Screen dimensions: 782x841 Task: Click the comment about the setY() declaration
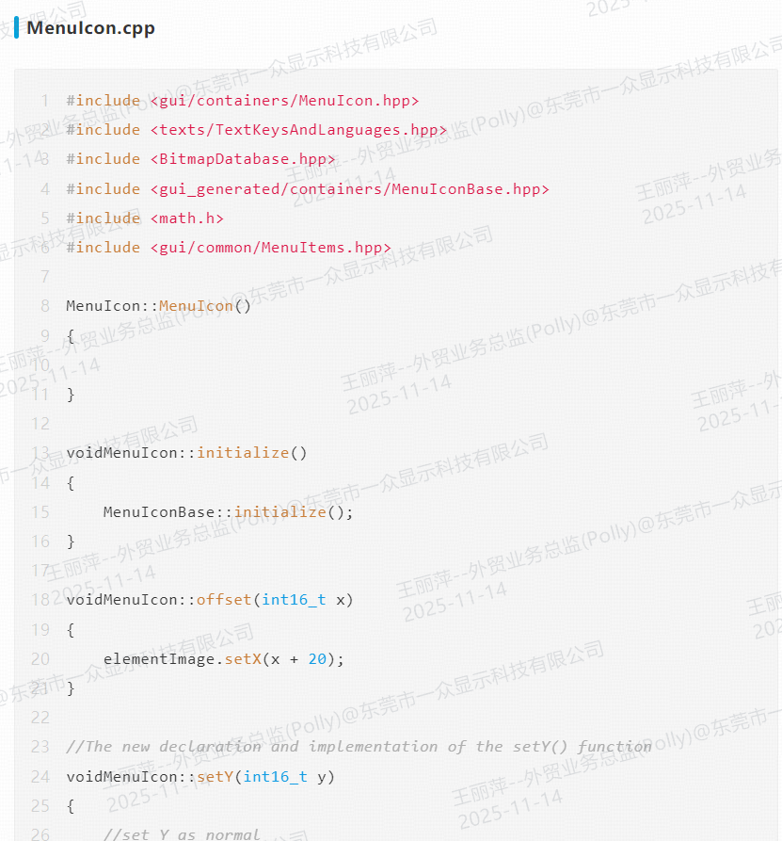click(x=359, y=747)
